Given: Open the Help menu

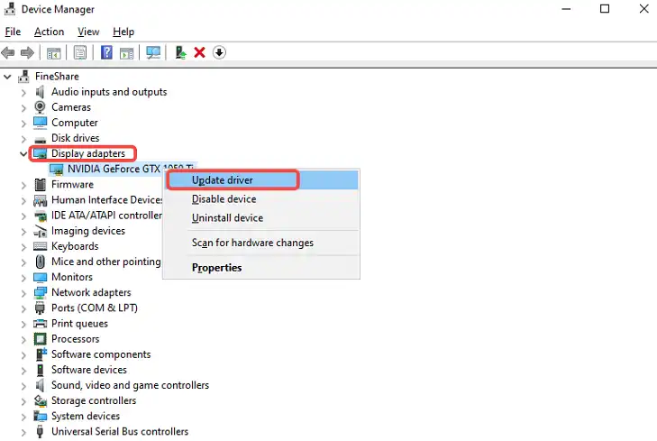Looking at the screenshot, I should [123, 32].
